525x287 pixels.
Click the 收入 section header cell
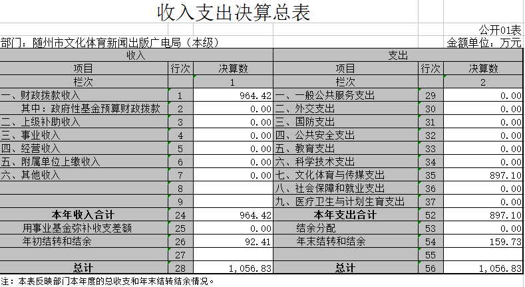point(136,56)
